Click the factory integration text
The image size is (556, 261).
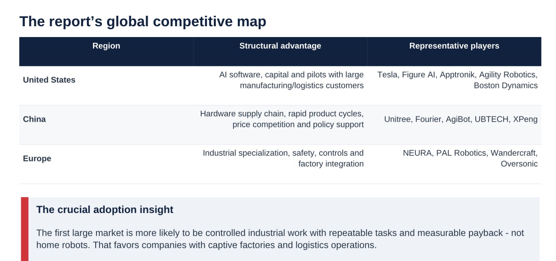(331, 163)
